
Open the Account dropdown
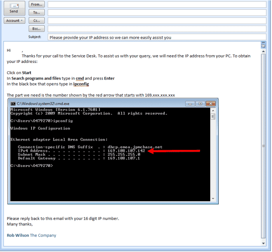[14, 21]
